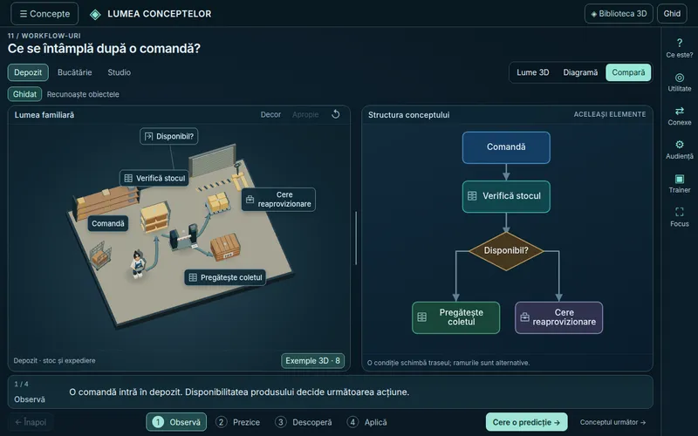Go to Conceptul următor link
The height and width of the screenshot is (436, 698).
click(612, 422)
